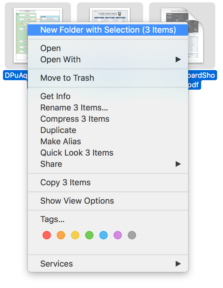Click Move to Trash
This screenshot has height=288, width=223.
click(67, 78)
